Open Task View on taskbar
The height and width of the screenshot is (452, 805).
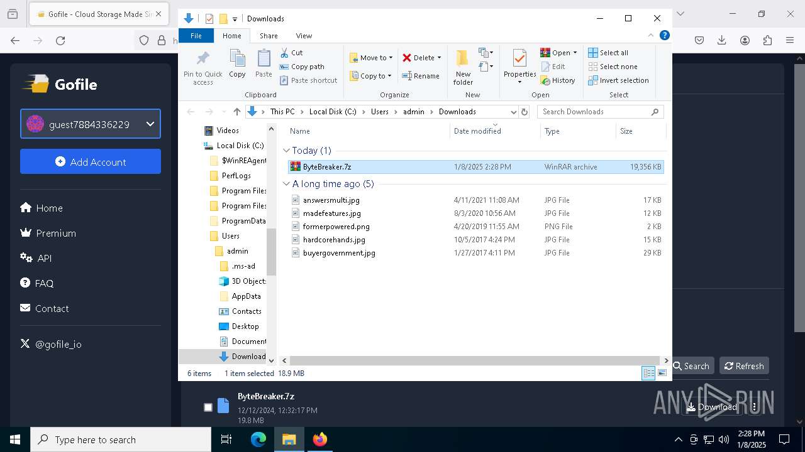(226, 439)
